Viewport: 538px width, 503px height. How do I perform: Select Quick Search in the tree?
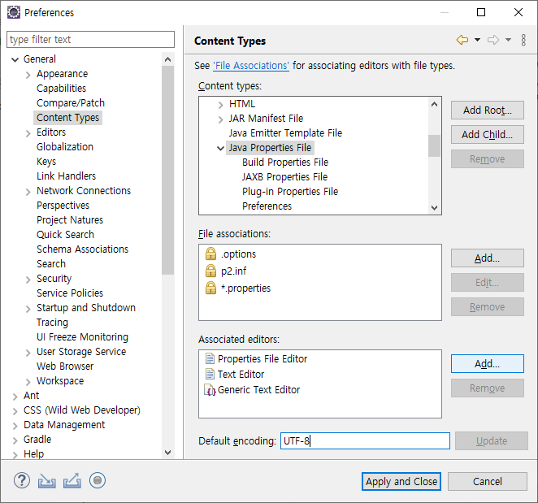click(x=65, y=234)
